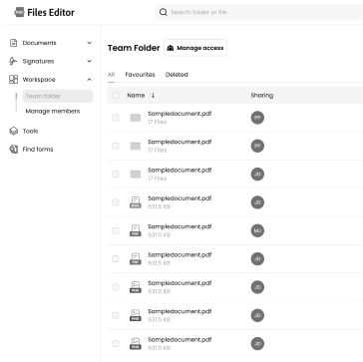Click the sort arrow next to Name
The height and width of the screenshot is (362, 363).
coord(153,96)
